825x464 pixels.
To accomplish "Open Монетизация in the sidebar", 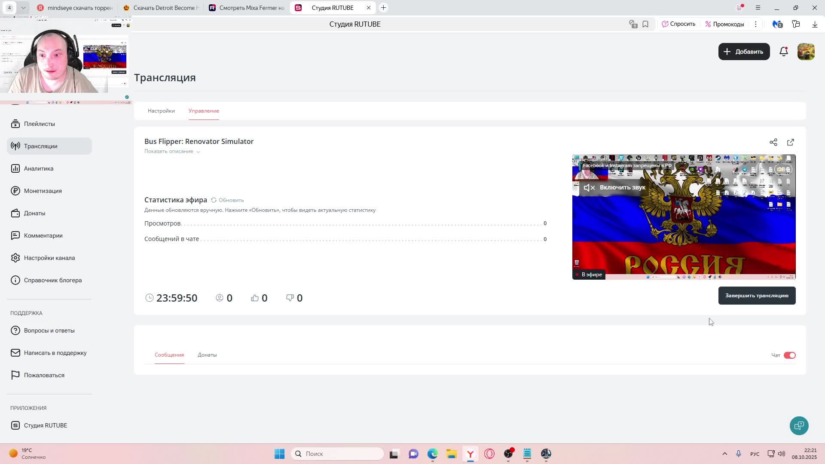I will 43,191.
